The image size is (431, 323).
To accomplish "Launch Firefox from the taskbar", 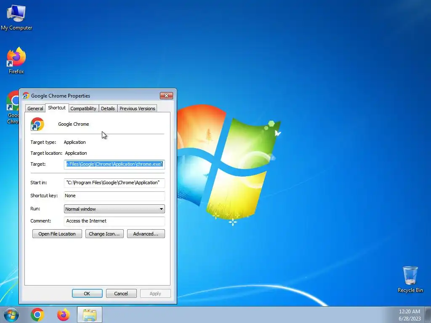I will click(x=63, y=315).
